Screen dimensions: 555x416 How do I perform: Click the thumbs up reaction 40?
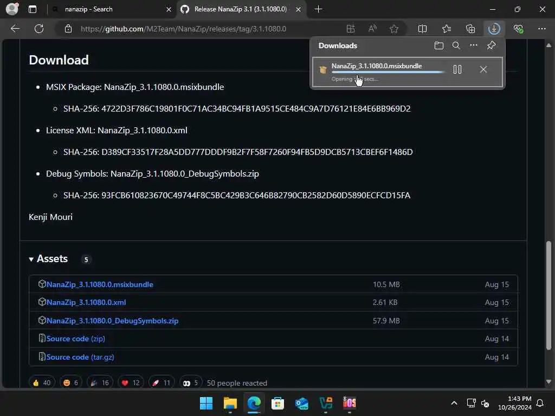coord(42,383)
